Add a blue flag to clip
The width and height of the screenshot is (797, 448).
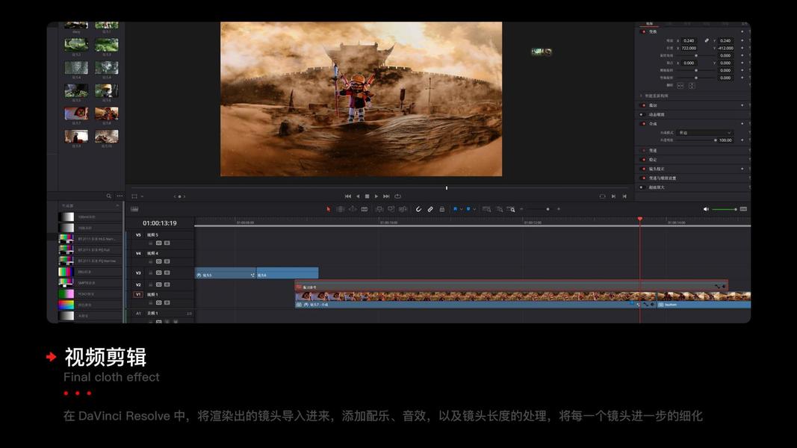456,209
